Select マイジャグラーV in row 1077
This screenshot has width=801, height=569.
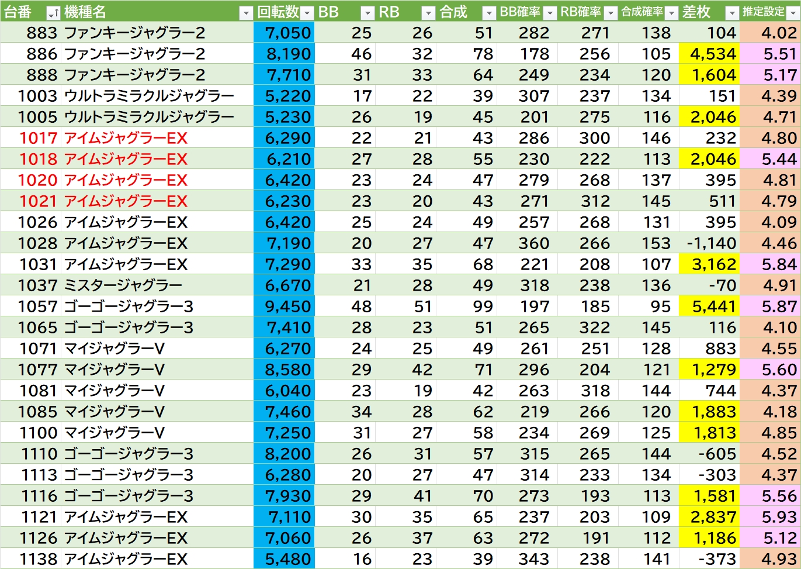[157, 370]
